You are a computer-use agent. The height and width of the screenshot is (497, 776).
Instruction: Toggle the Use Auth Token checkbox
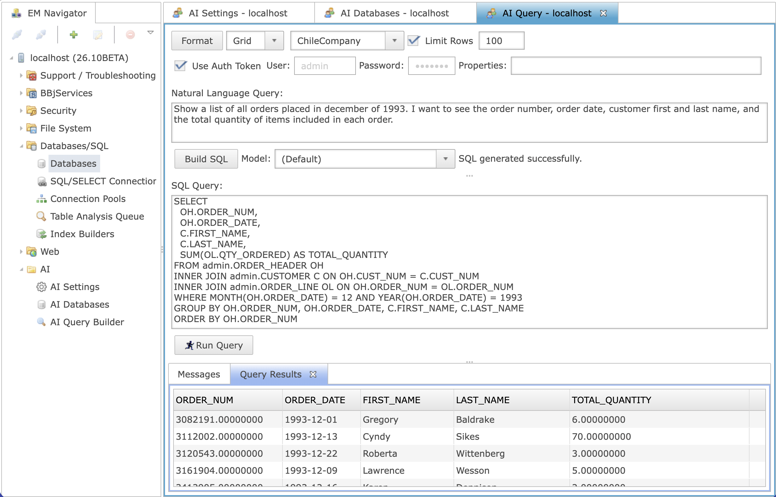point(180,65)
